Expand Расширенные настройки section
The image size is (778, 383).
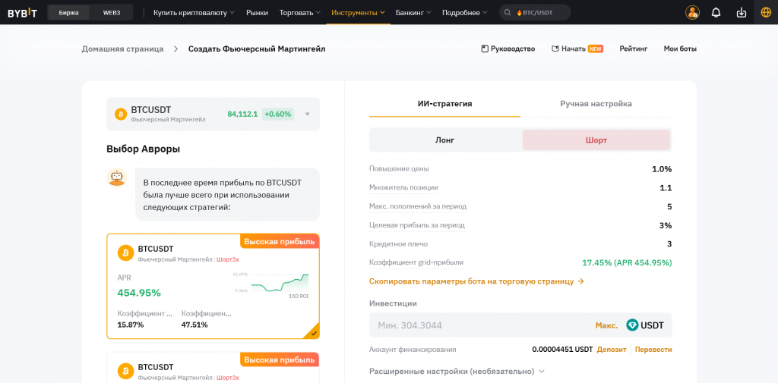point(457,371)
